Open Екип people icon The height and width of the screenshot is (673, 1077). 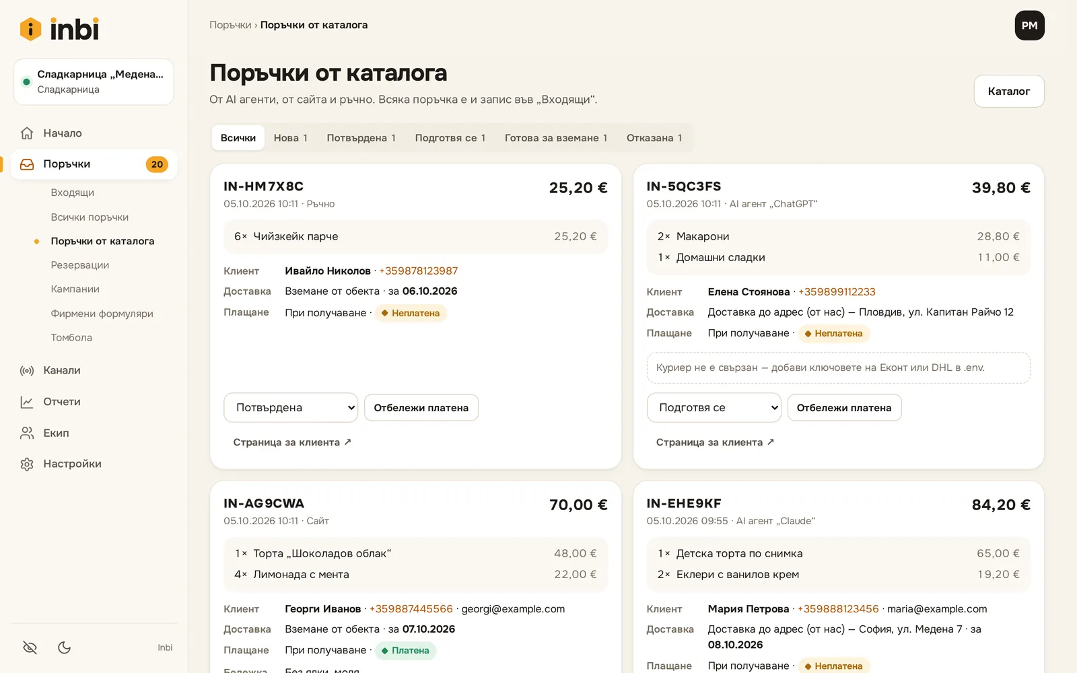coord(27,433)
